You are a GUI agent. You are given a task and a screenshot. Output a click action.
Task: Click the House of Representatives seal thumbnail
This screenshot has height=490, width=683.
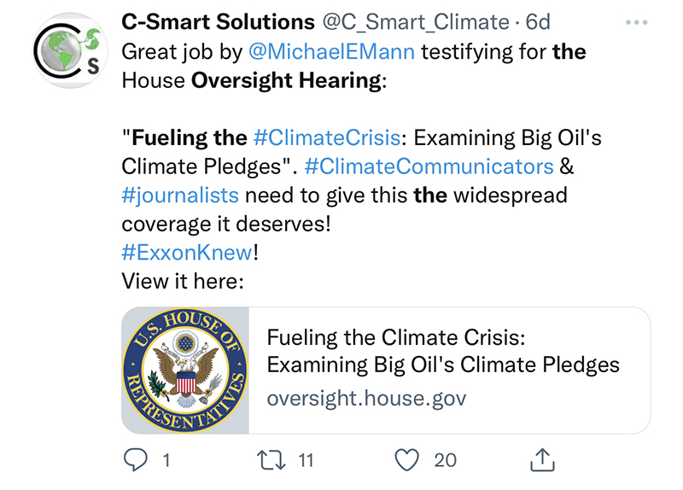tap(185, 370)
